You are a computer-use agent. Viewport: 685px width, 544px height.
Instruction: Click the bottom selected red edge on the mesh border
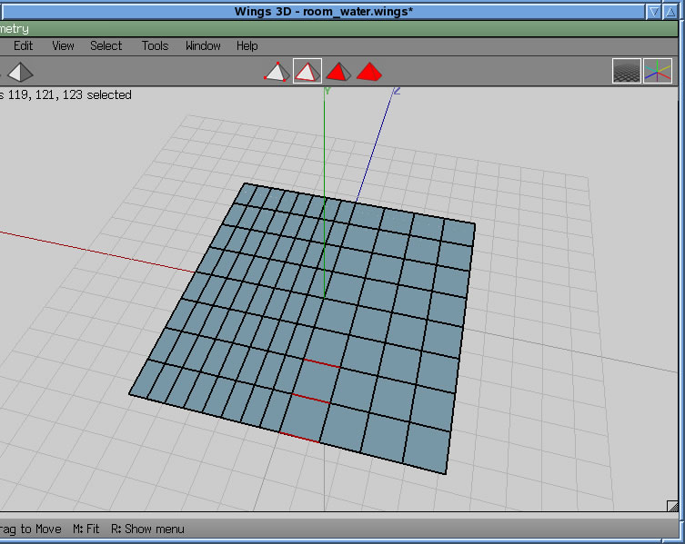299,438
